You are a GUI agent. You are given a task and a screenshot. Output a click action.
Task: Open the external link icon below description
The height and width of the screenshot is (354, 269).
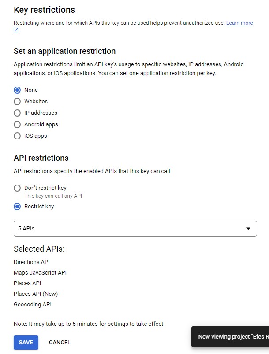16,30
